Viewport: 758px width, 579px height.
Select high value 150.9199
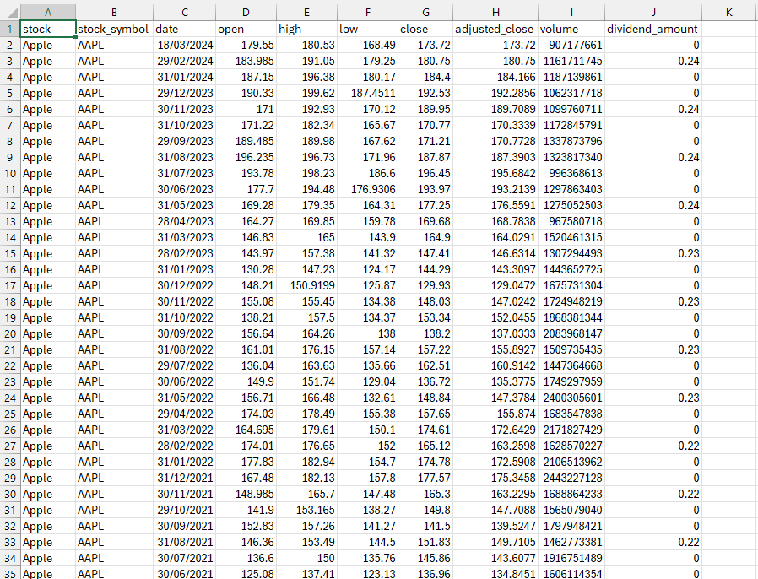(307, 285)
